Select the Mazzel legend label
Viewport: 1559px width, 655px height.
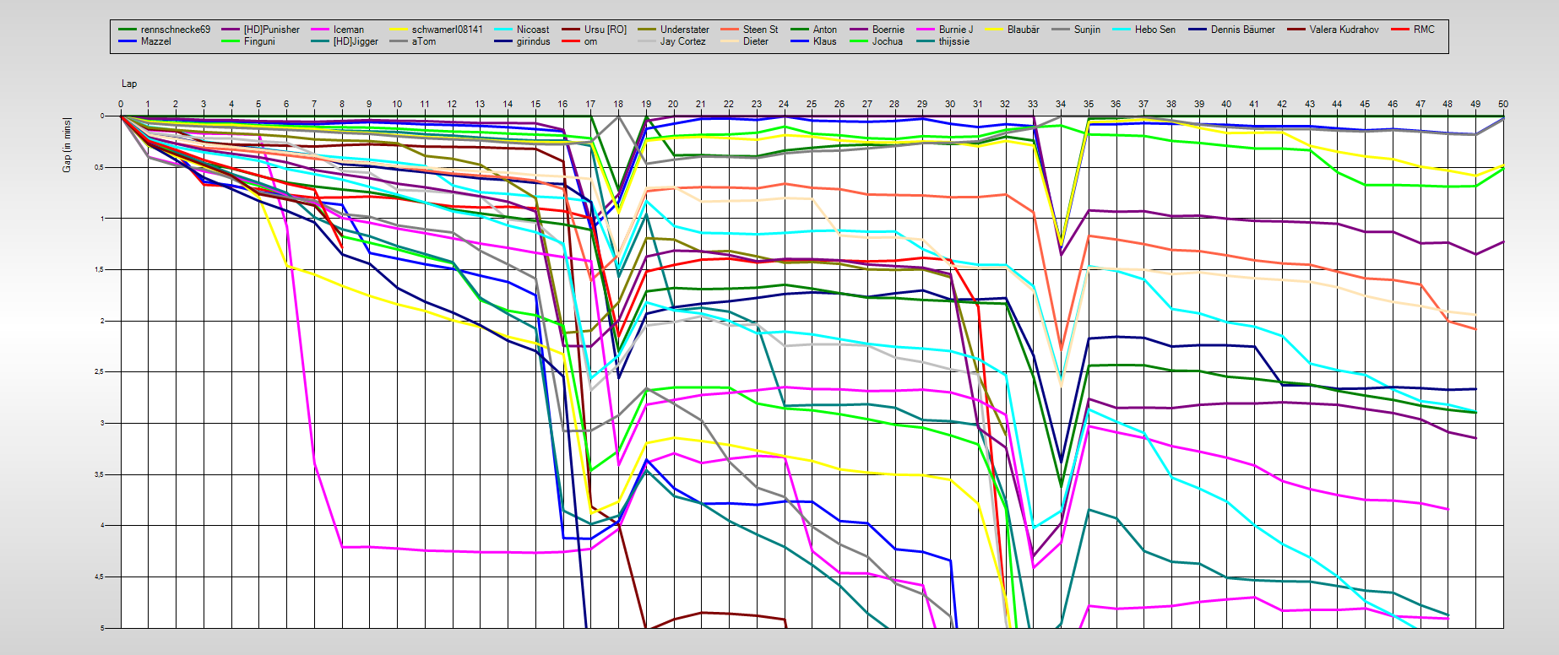pyautogui.click(x=155, y=41)
